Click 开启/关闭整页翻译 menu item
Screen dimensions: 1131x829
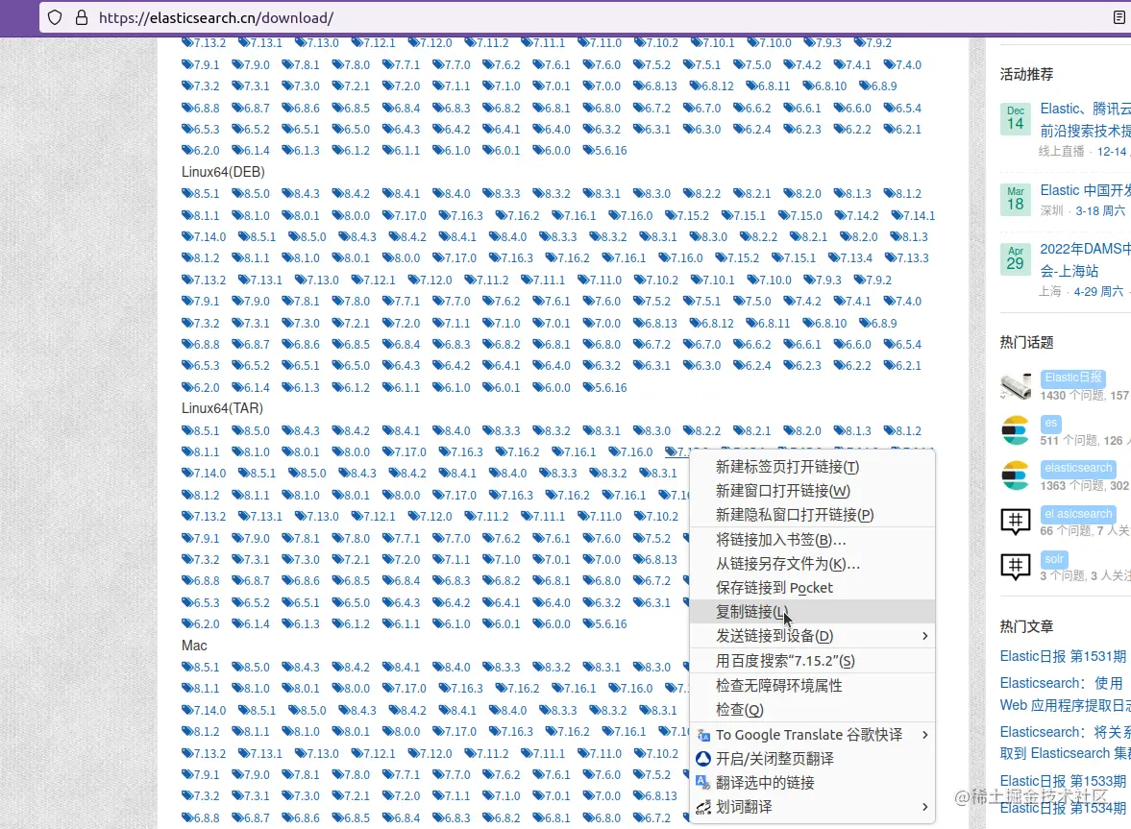812,759
